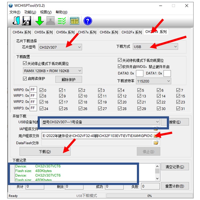Switch to CH56x 系列 tab
The width and height of the screenshot is (200, 200).
pos(65,32)
